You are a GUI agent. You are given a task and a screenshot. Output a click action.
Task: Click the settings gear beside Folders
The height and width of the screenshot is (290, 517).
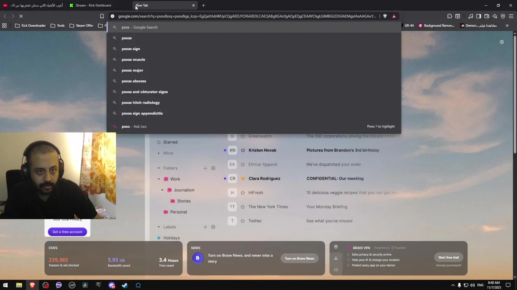point(213,168)
